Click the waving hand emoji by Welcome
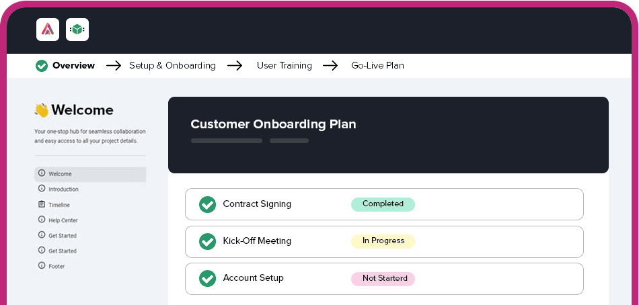 pyautogui.click(x=42, y=110)
